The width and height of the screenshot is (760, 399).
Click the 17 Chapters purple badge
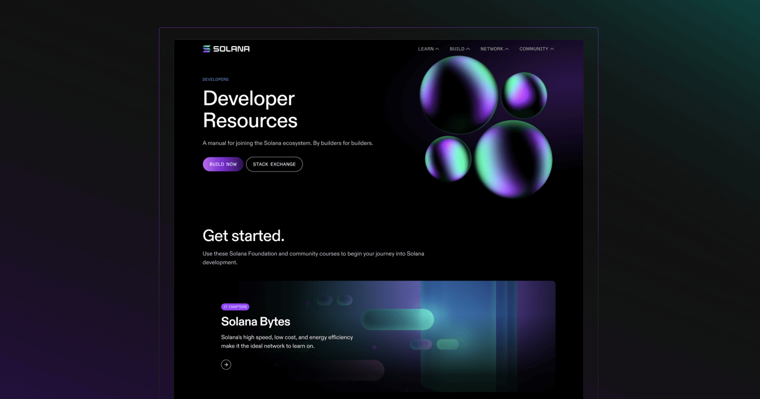pos(235,307)
